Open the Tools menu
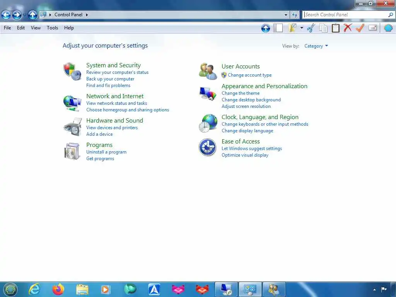Image resolution: width=396 pixels, height=297 pixels. 52,28
